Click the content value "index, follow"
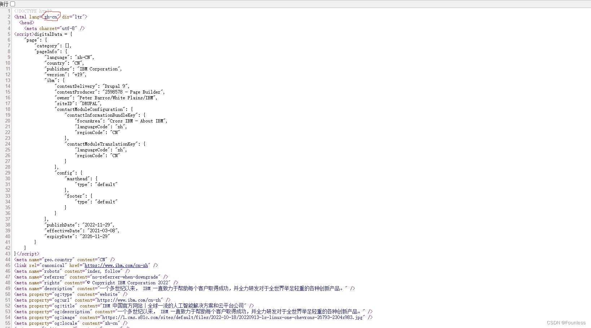Viewport: 591px width, 328px height. click(x=104, y=271)
